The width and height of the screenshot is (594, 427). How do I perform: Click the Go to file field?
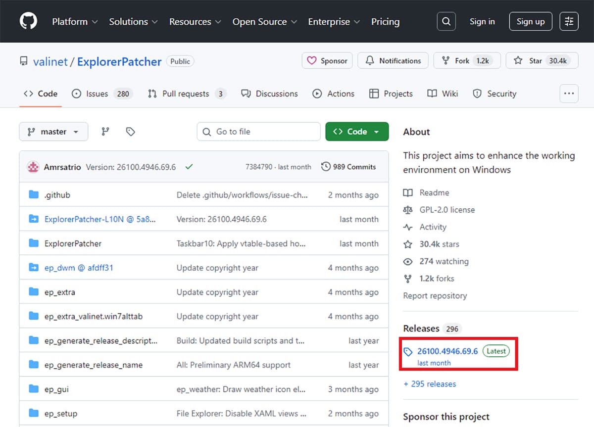point(258,132)
